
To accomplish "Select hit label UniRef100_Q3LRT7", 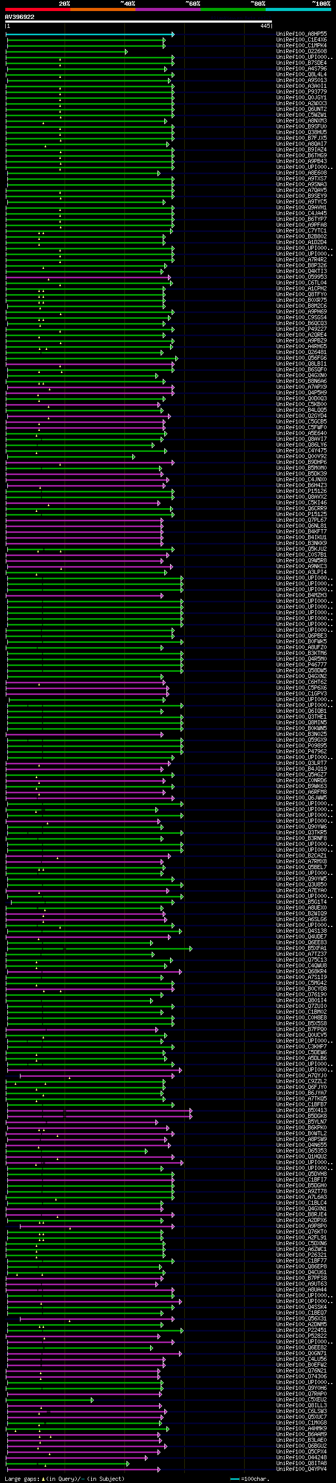I will pyautogui.click(x=301, y=763).
